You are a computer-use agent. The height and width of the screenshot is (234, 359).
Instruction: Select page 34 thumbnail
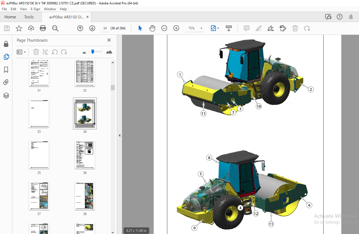(85, 113)
